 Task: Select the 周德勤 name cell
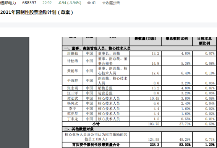(73, 54)
